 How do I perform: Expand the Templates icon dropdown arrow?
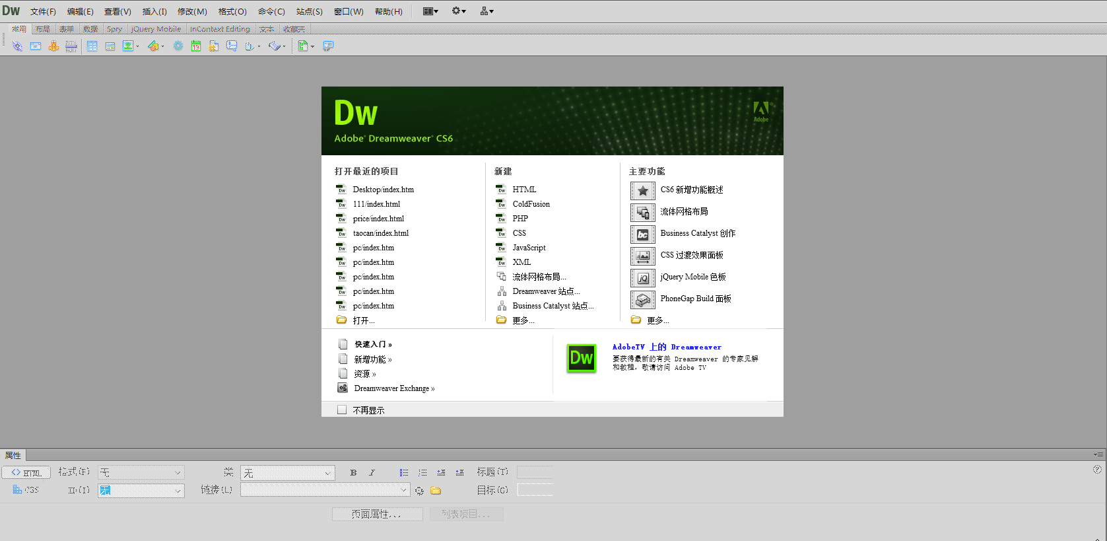point(312,46)
